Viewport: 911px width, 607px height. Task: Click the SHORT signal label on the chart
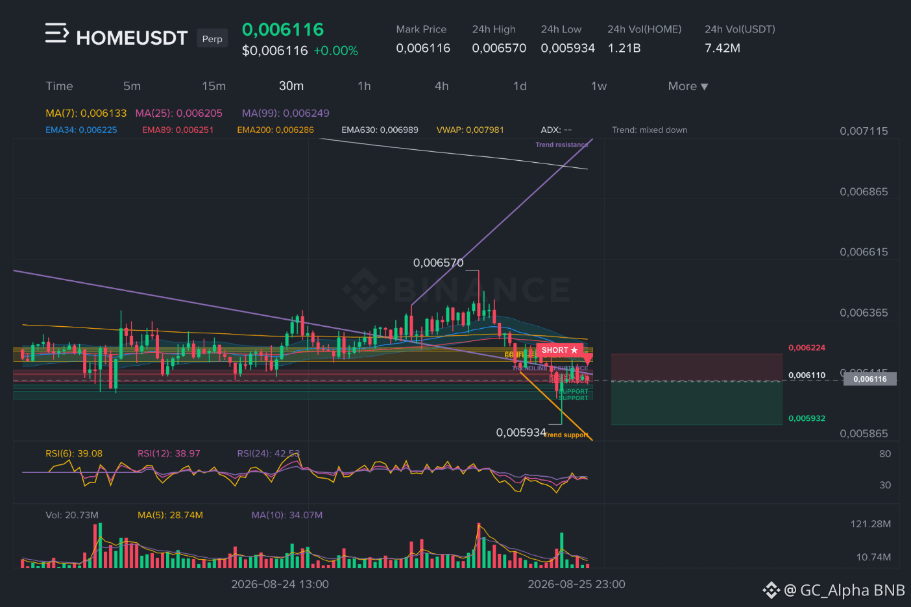tap(559, 350)
